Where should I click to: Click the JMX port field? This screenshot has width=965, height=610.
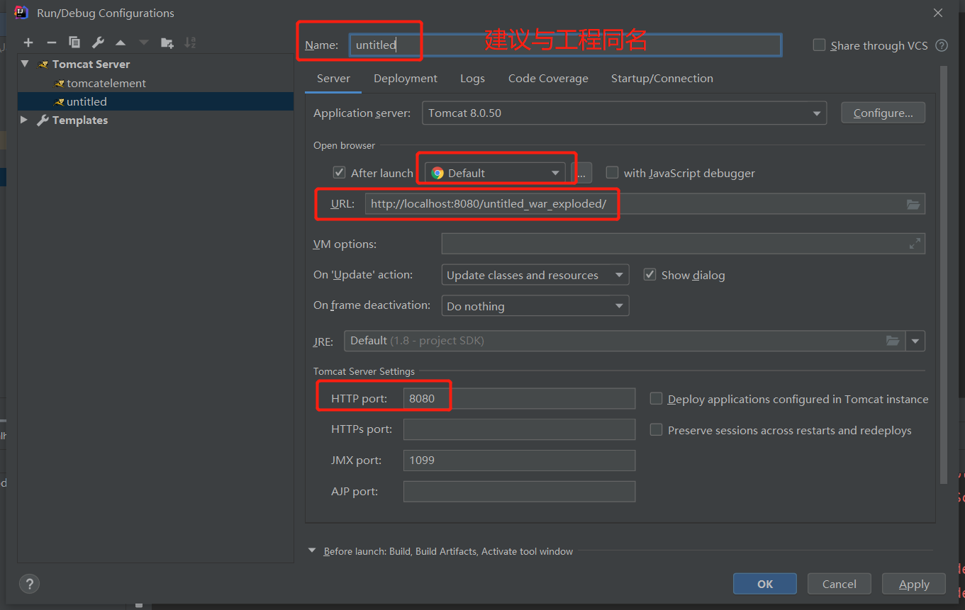(x=519, y=461)
